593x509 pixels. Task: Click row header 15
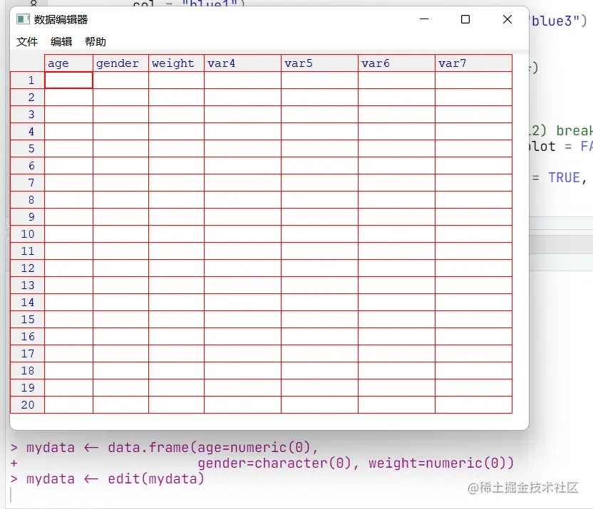click(x=27, y=320)
